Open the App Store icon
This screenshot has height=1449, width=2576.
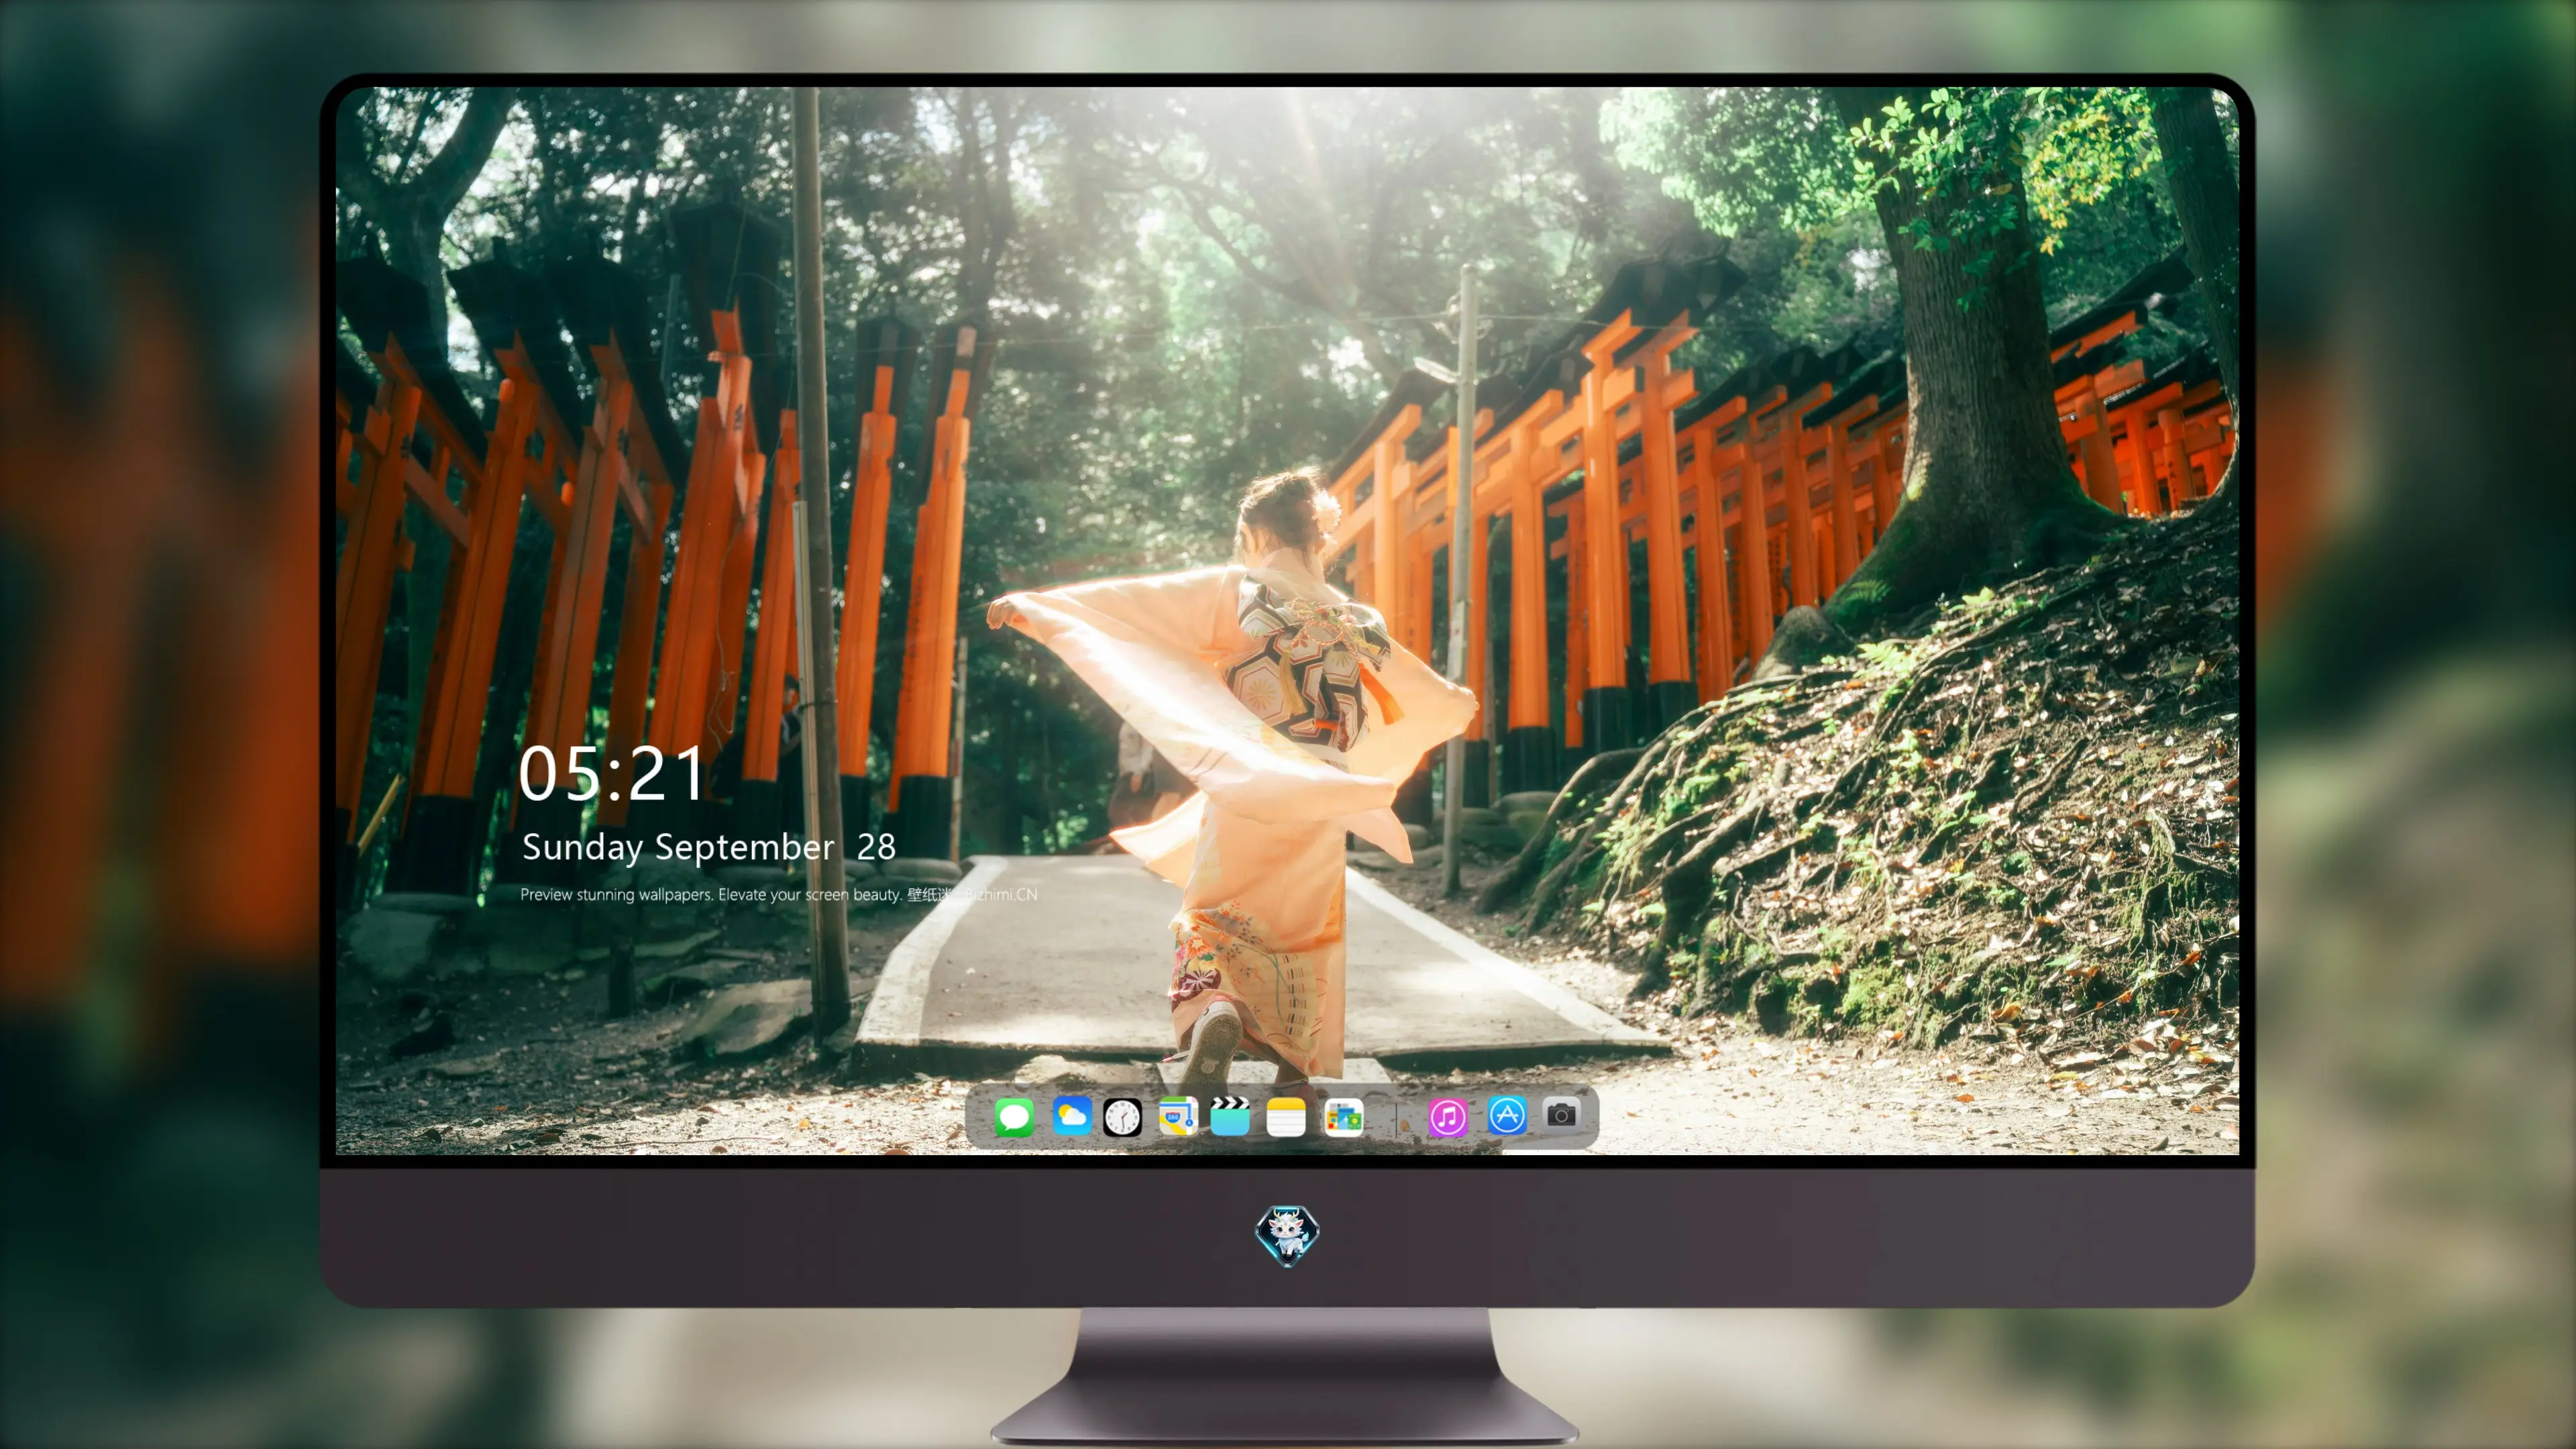pos(1507,1115)
